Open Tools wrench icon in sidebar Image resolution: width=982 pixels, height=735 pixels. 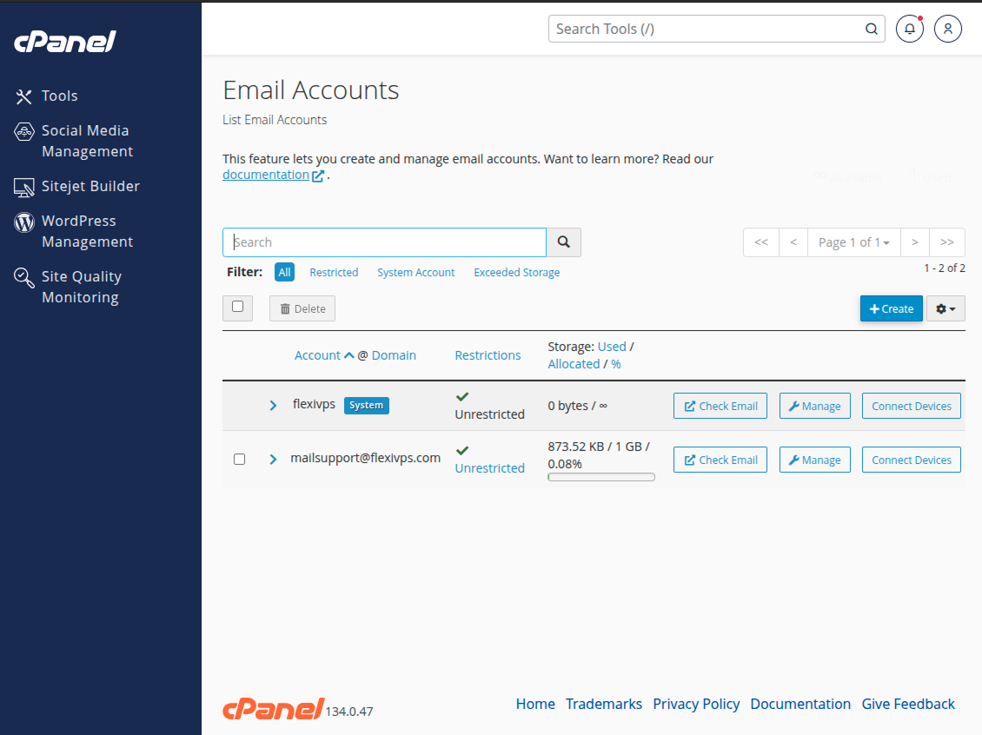(23, 96)
